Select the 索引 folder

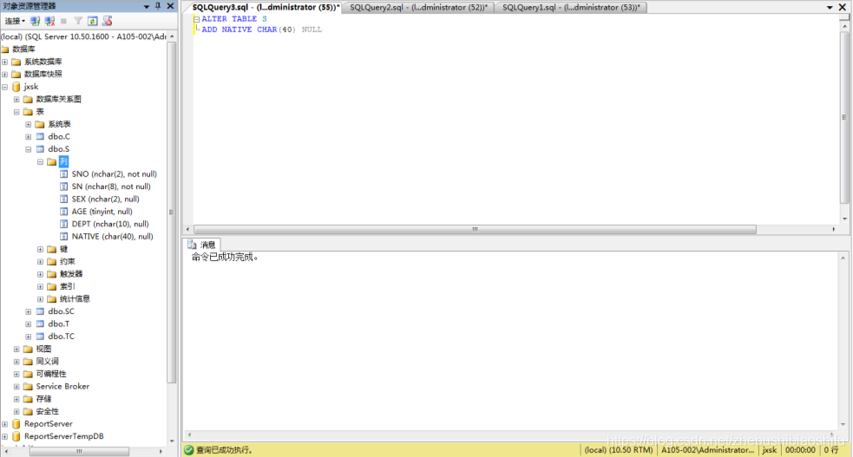point(68,287)
